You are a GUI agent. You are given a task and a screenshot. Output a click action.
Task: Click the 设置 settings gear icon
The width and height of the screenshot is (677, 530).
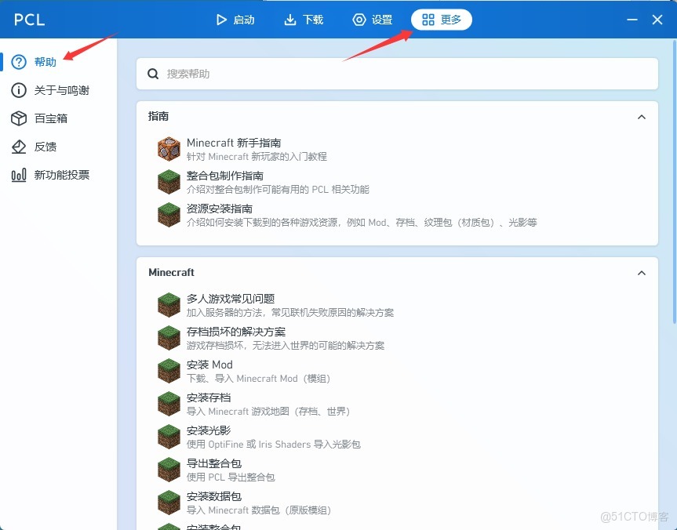pyautogui.click(x=359, y=21)
